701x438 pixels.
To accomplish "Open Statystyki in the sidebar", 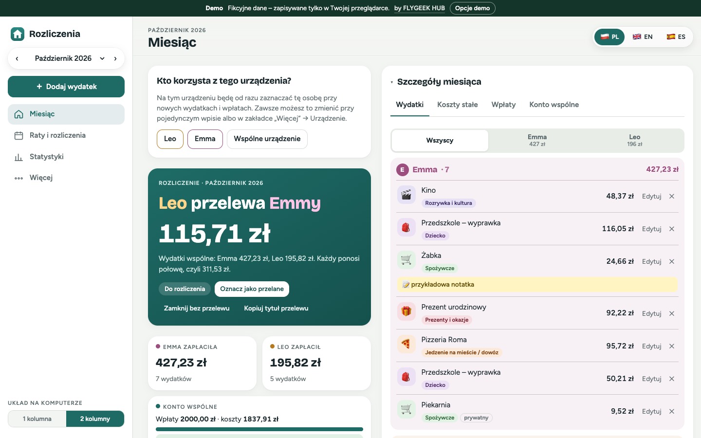I will pos(66,157).
